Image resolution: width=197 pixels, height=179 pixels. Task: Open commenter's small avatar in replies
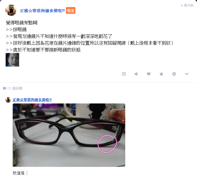pyautogui.click(x=8, y=100)
